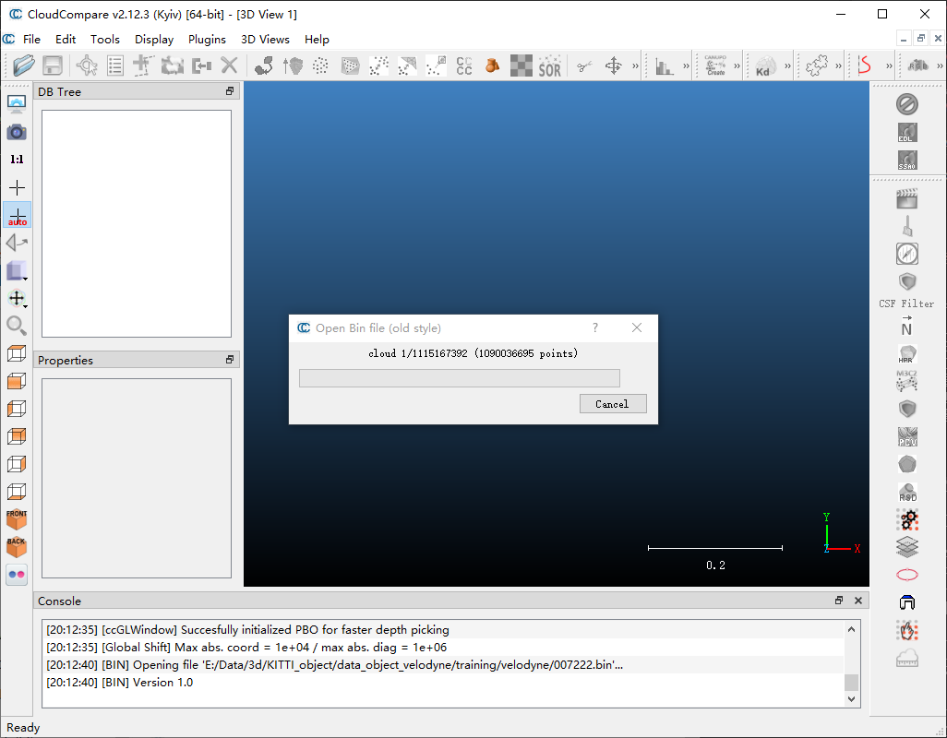Image resolution: width=947 pixels, height=738 pixels.
Task: Click the CC cloud-to-cloud distance icon
Action: [464, 65]
